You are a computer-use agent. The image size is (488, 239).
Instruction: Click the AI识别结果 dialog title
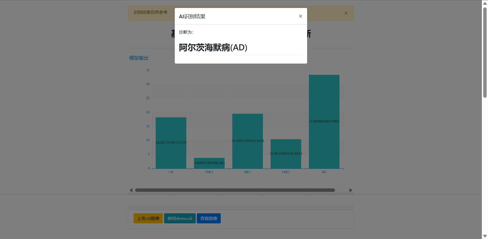(192, 16)
